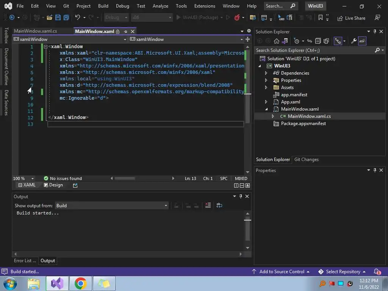Click the Undo arrow icon
The height and width of the screenshot is (291, 388).
pyautogui.click(x=77, y=17)
